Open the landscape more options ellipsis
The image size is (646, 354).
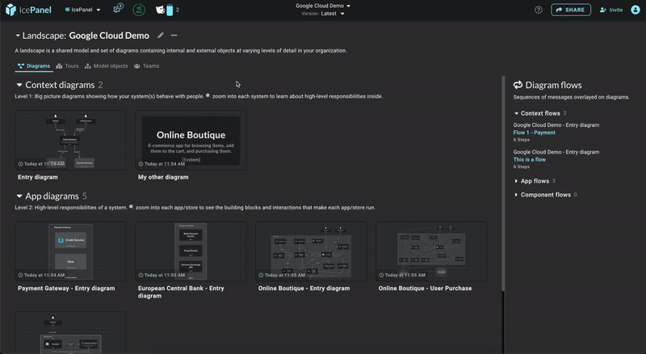point(174,36)
